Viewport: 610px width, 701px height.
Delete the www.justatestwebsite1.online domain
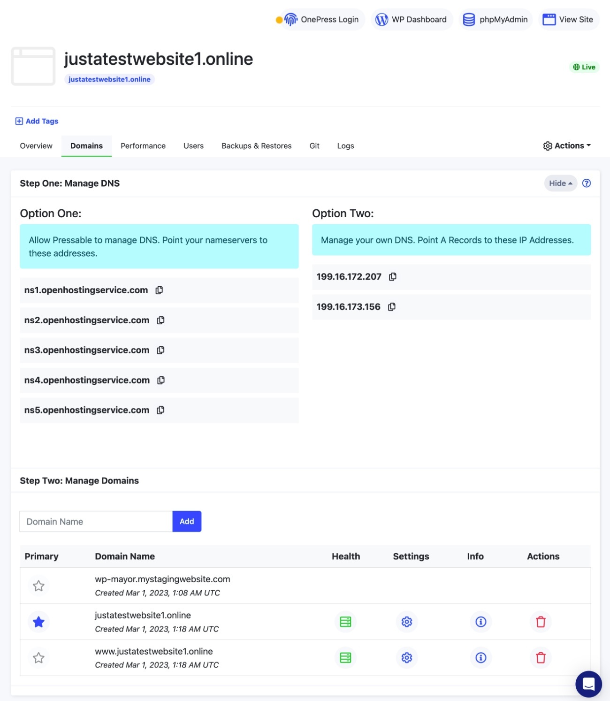pyautogui.click(x=541, y=658)
